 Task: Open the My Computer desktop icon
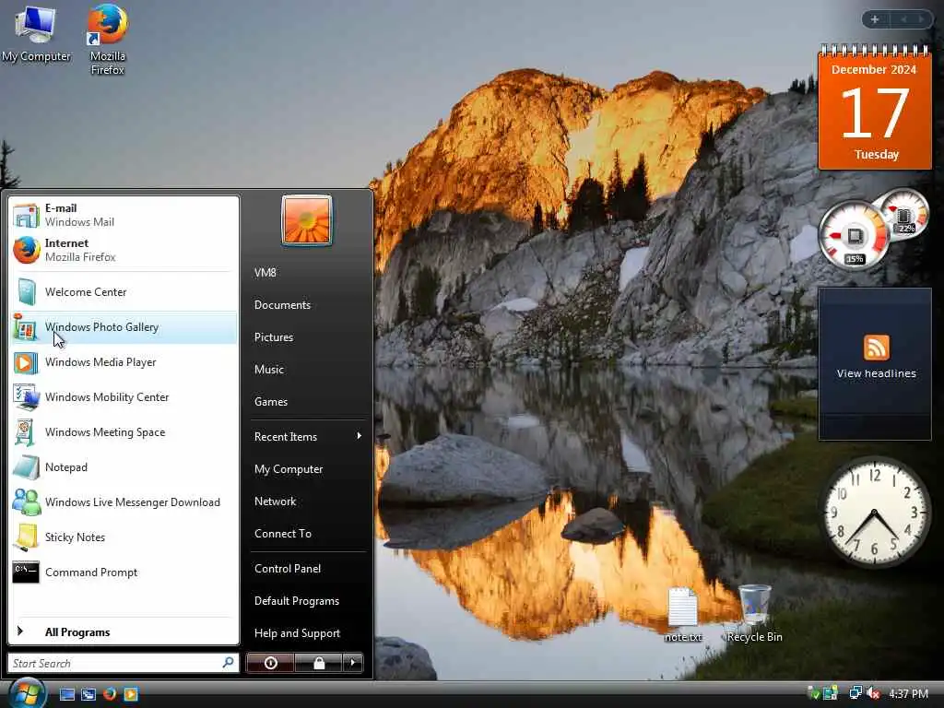point(36,33)
